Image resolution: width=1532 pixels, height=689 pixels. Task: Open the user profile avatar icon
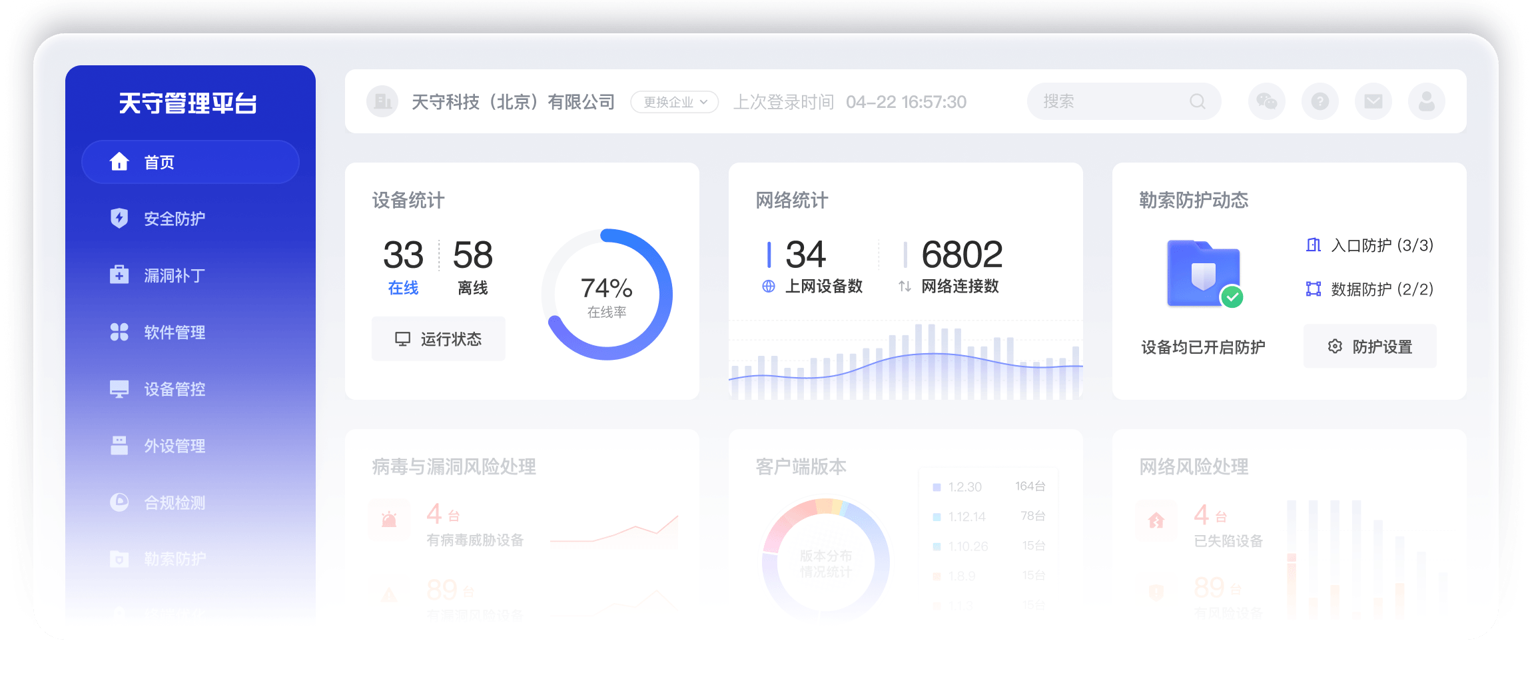[x=1426, y=101]
